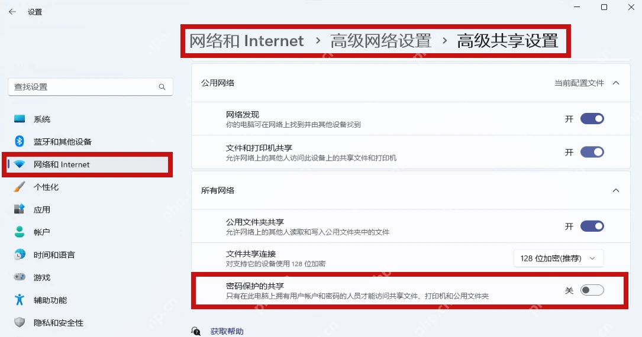Click 网络和 Internet breadcrumb link
This screenshot has width=642, height=337.
coord(247,41)
